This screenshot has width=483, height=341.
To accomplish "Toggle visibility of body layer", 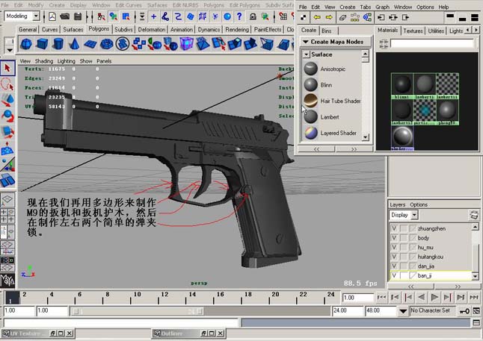I will click(394, 238).
